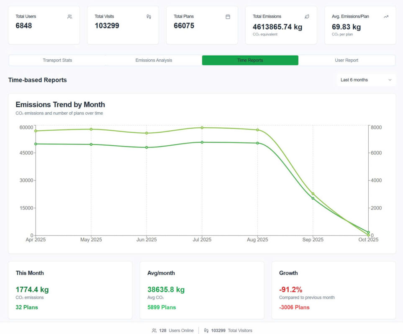The height and width of the screenshot is (334, 403).
Task: Click the users icon in Total Users card
Action: tap(69, 17)
